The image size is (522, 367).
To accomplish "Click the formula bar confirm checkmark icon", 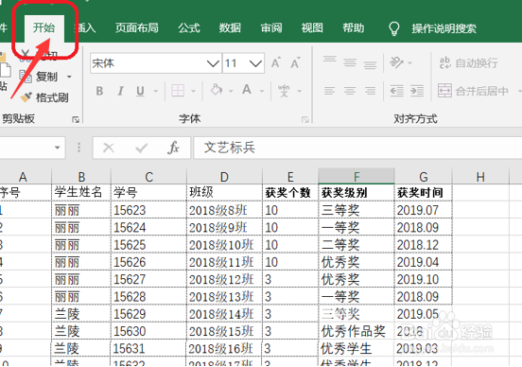I will [142, 148].
